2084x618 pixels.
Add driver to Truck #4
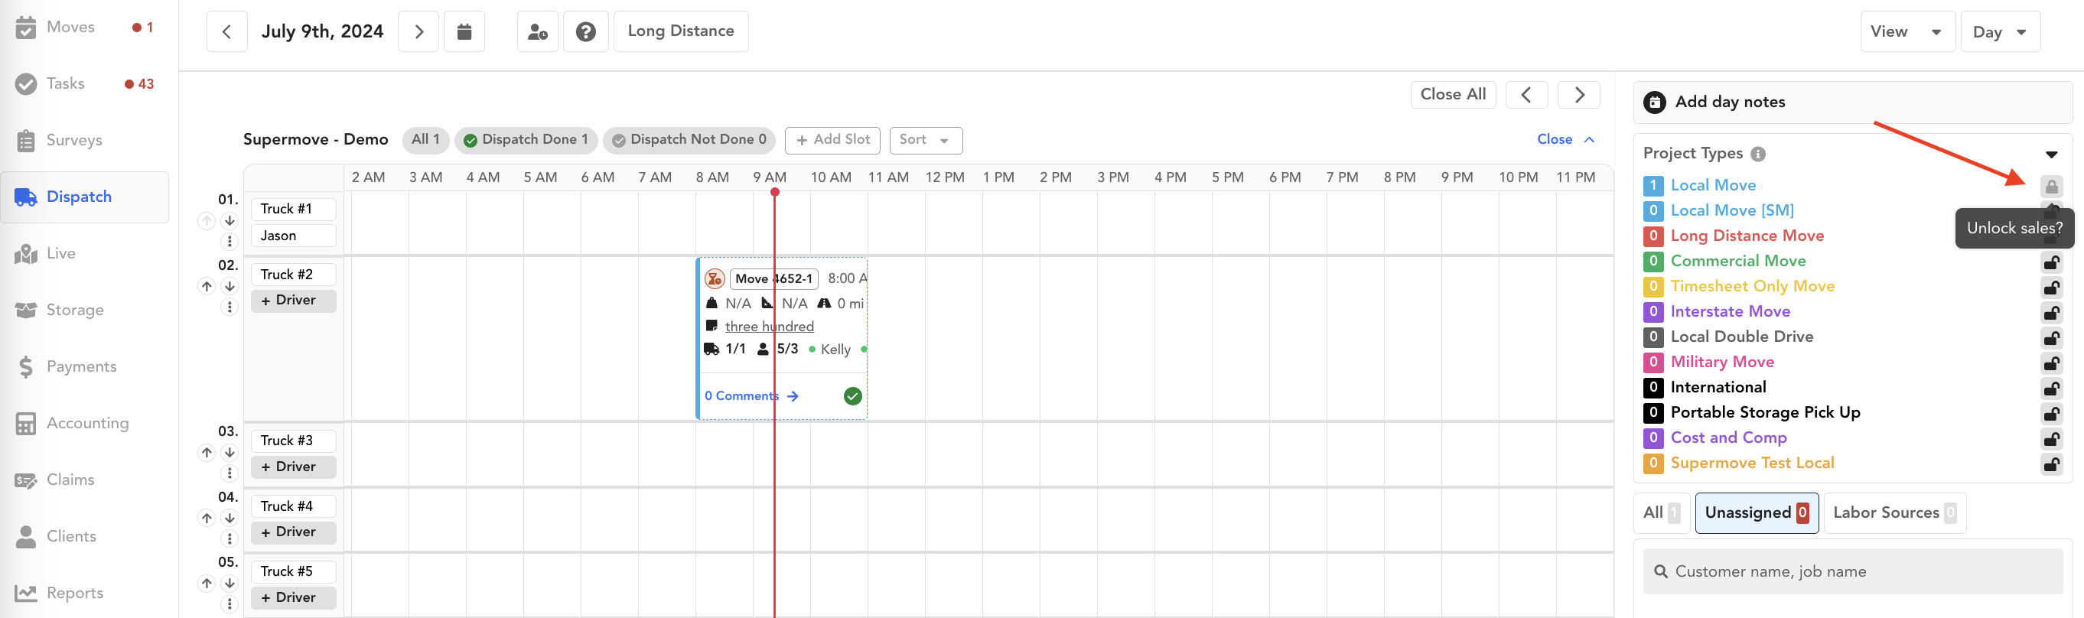293,532
